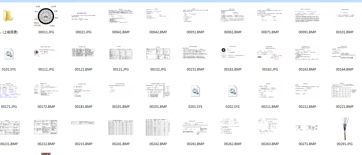362x155 pixels.
Task: Click the 00161.BMP thumbnail
Action: pos(233,53)
